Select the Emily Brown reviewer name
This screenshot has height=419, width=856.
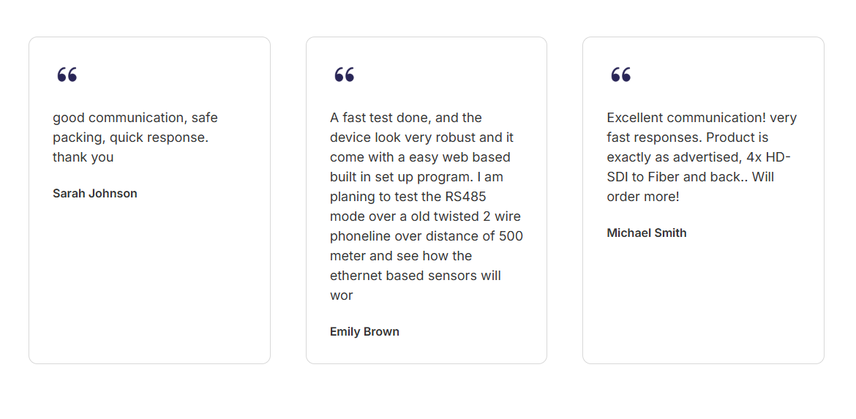pos(364,332)
